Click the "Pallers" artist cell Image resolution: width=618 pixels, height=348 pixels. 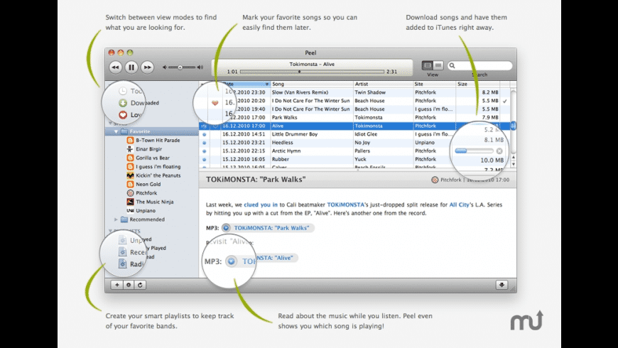click(362, 151)
